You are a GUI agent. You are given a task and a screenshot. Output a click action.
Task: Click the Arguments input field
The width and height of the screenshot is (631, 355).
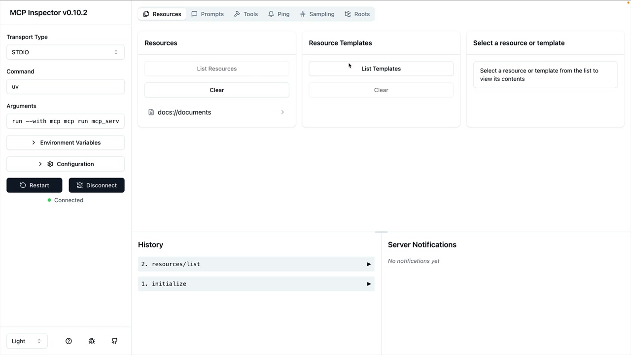(65, 121)
